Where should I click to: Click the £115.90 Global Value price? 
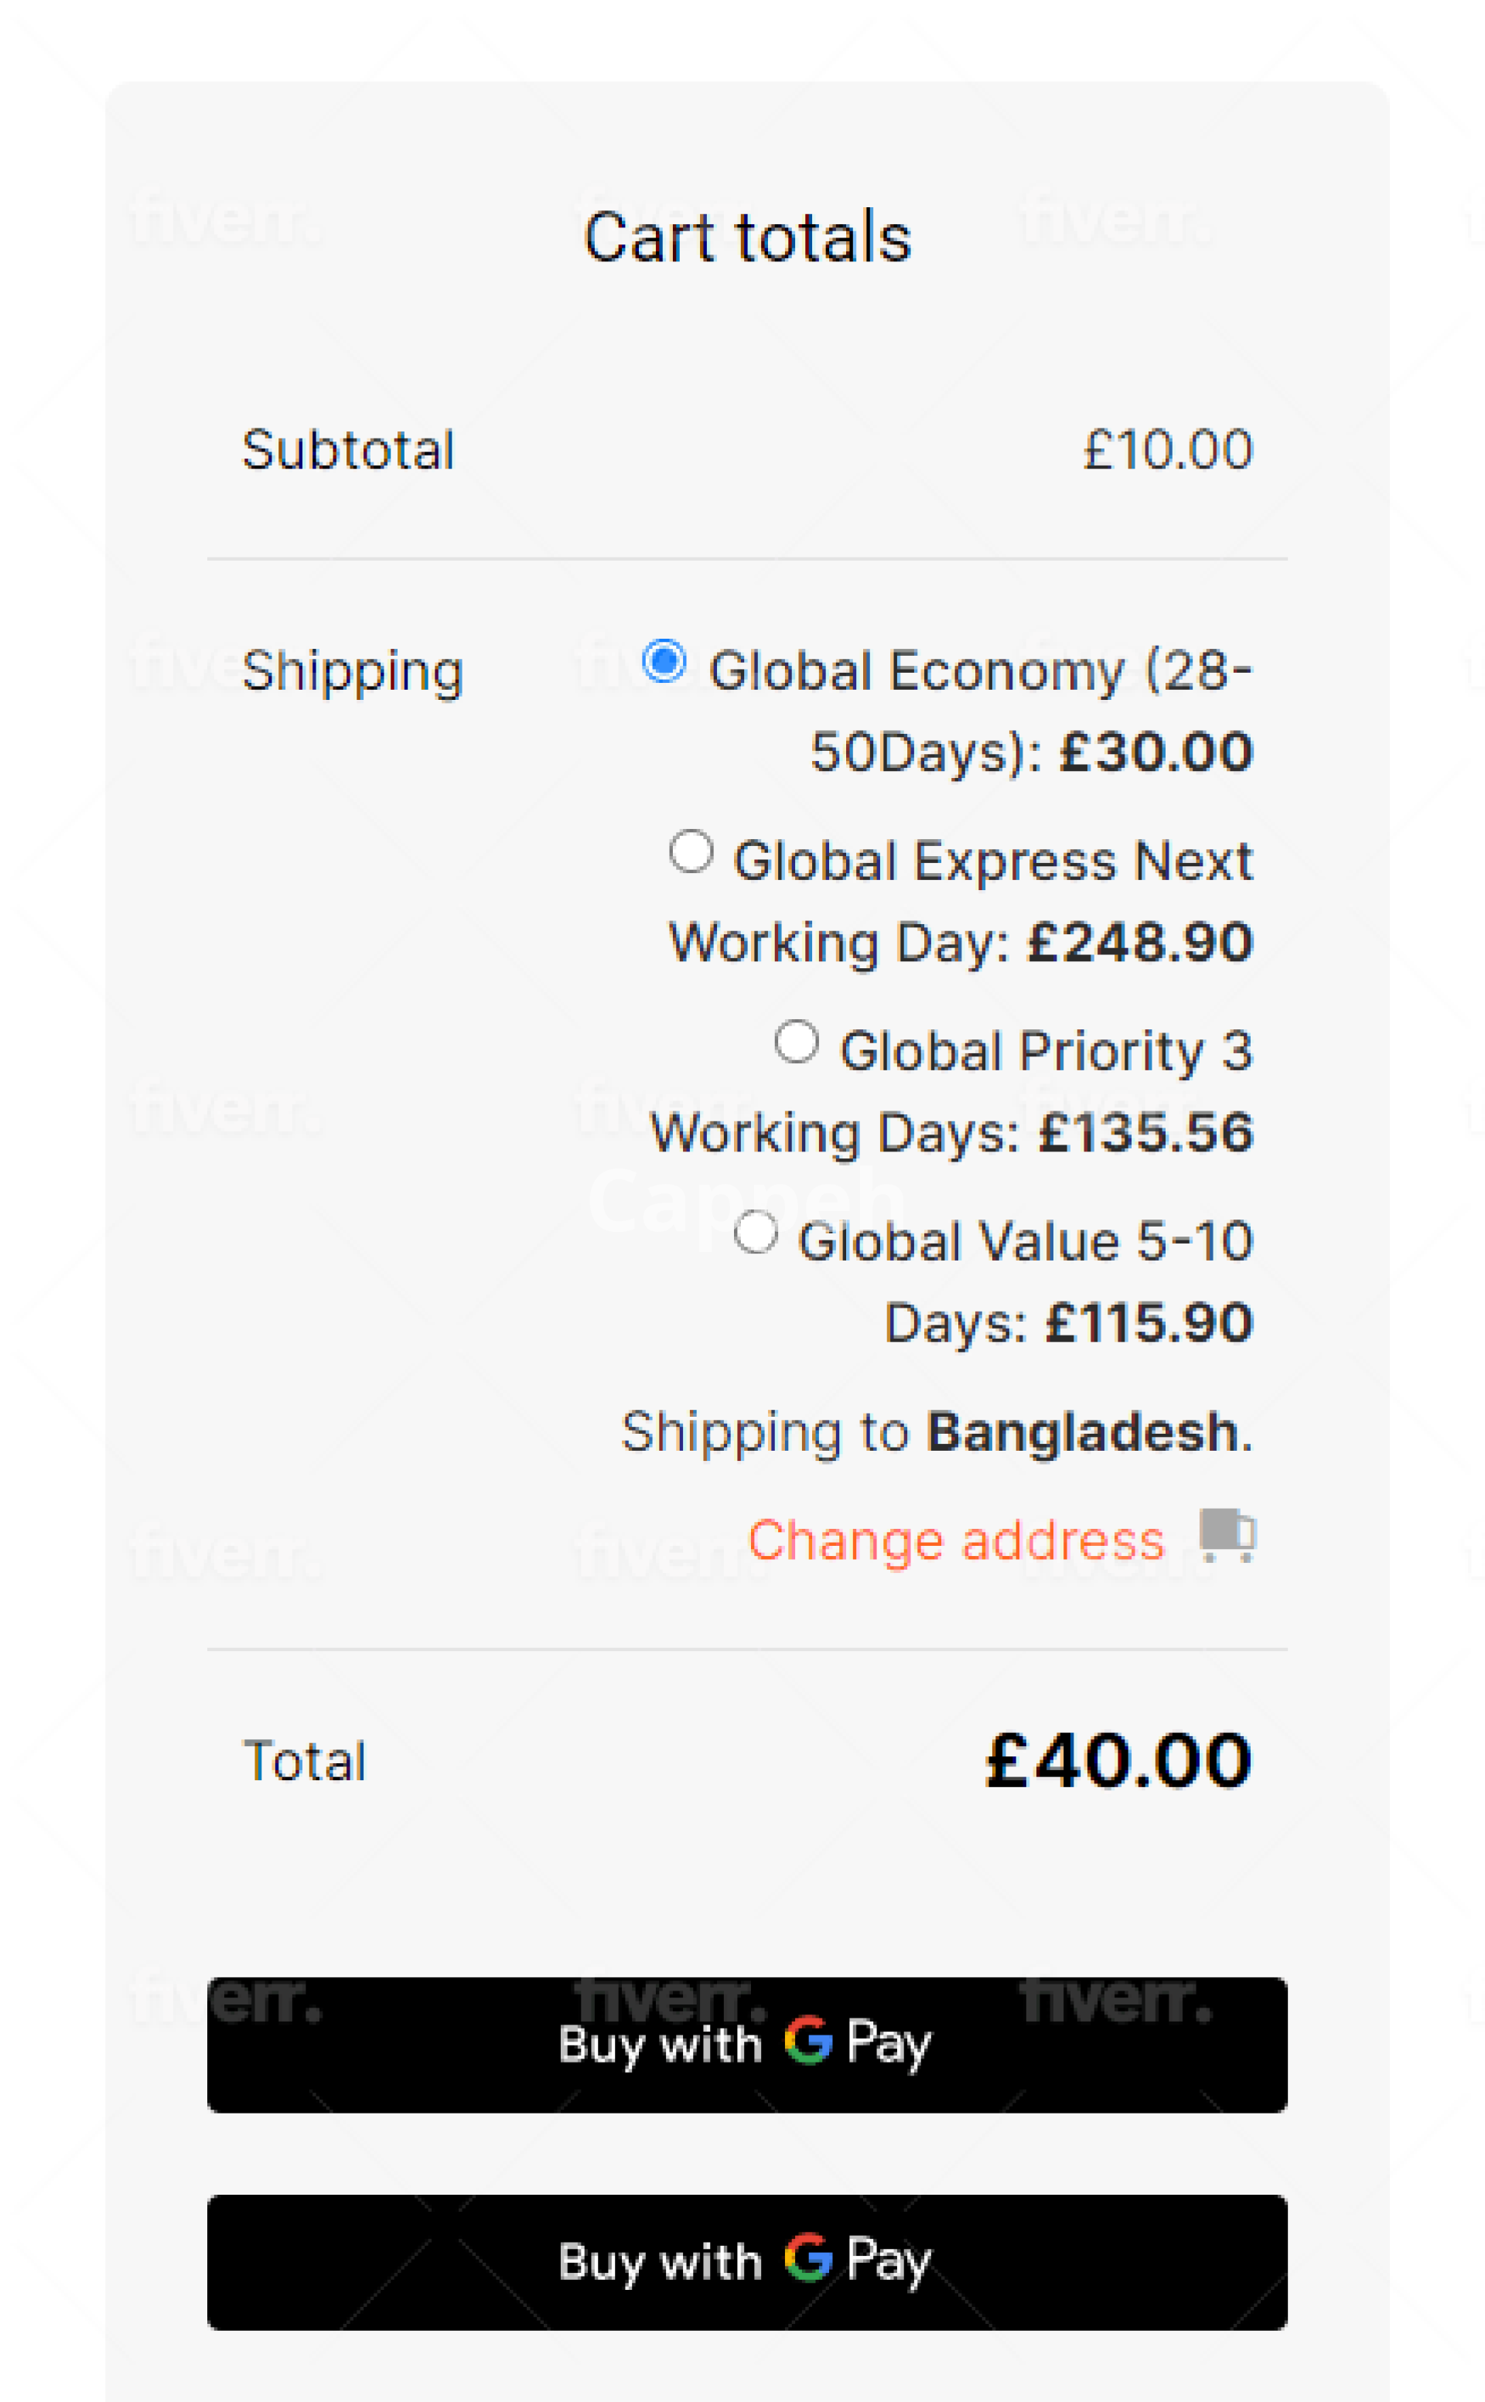pyautogui.click(x=1149, y=1322)
